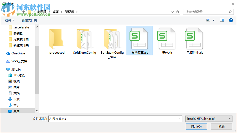Open the file type filter dropdown
This screenshot has height=133, width=237.
230,119
